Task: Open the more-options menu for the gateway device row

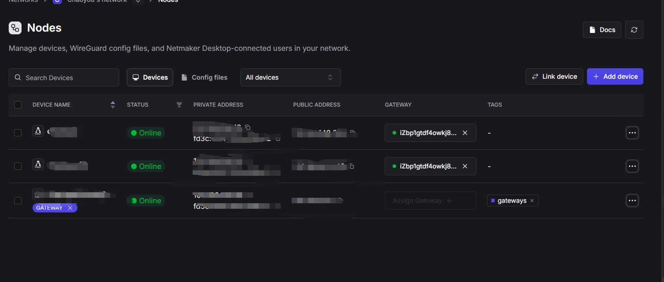Action: tap(632, 201)
